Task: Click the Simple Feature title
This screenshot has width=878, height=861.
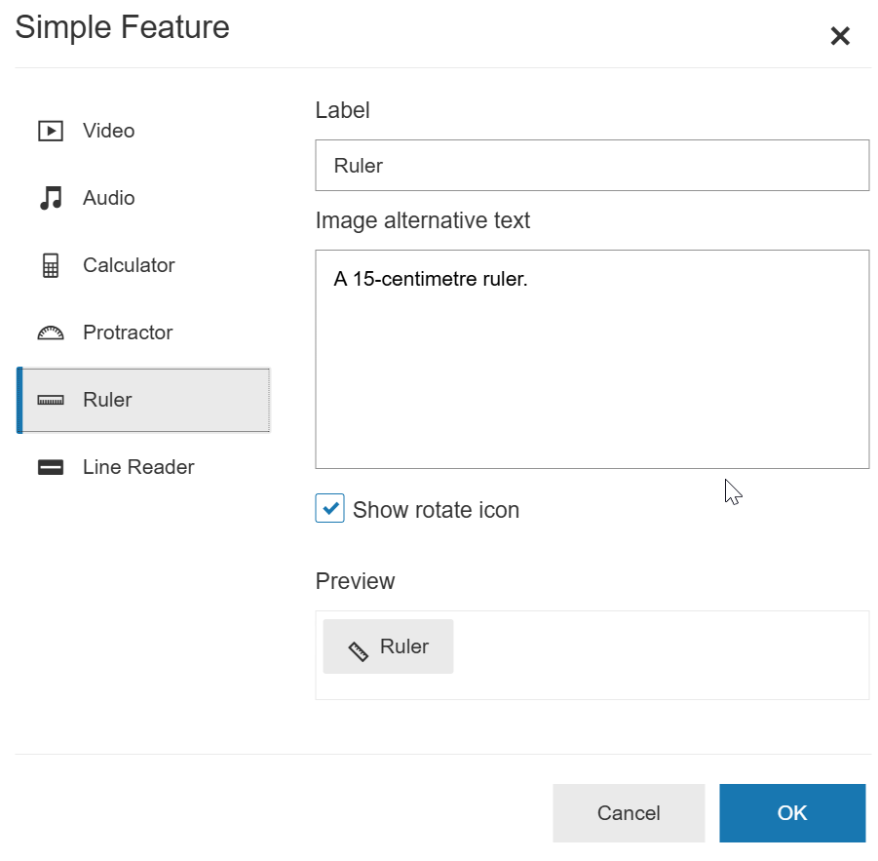Action: point(122,27)
